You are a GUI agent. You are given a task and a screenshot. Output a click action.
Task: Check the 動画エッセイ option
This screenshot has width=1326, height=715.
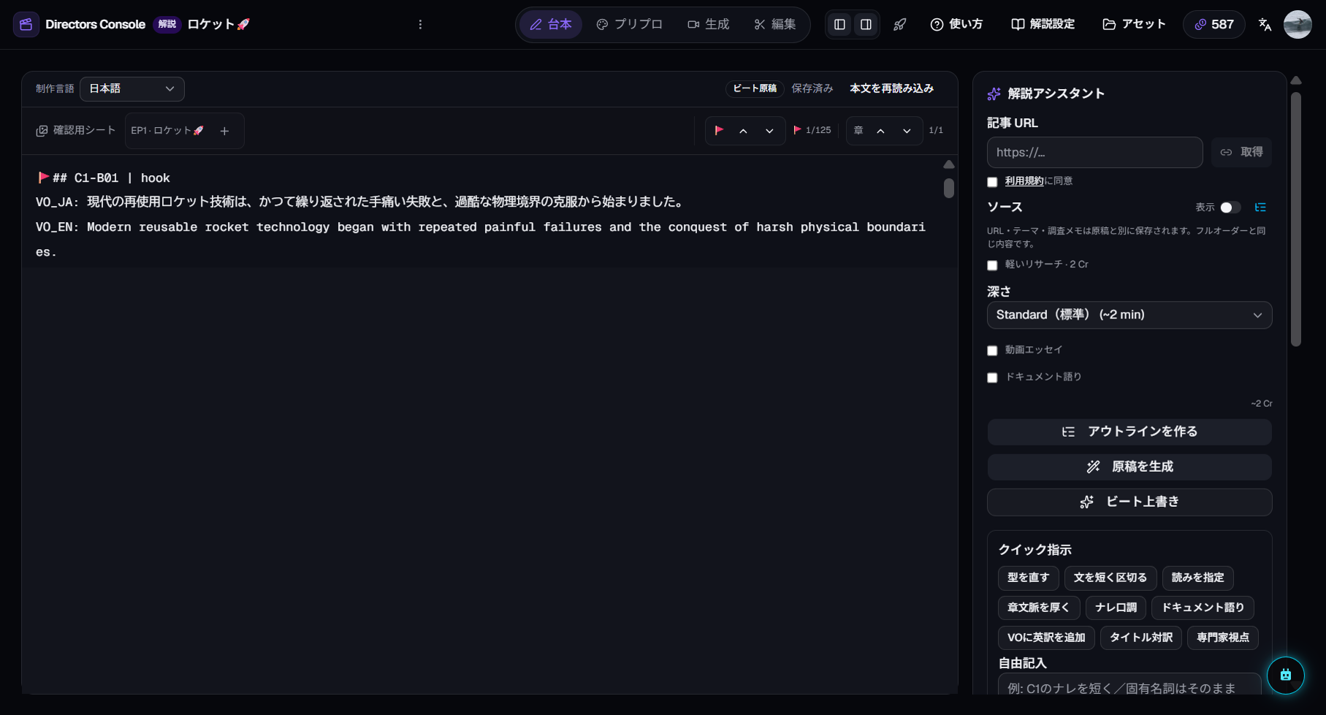992,351
